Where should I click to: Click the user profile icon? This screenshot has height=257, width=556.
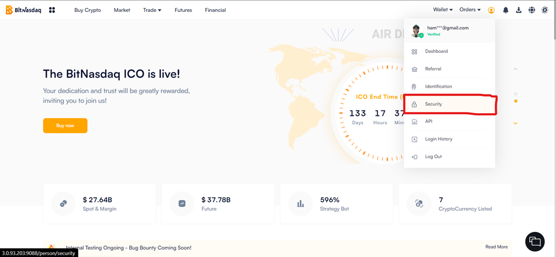[x=491, y=10]
